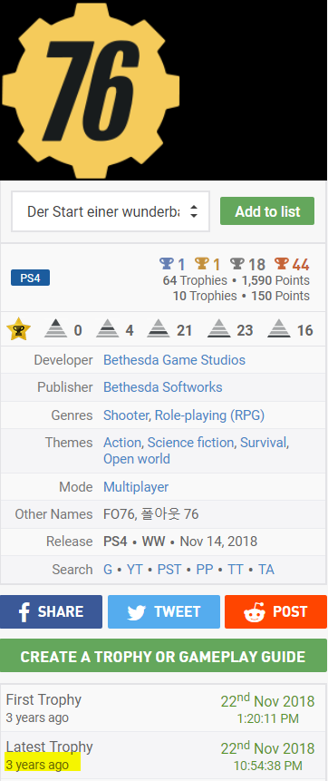Click the '10:54:38 PM' latest trophy time
Screen dimensions: 328x781
pyautogui.click(x=267, y=766)
